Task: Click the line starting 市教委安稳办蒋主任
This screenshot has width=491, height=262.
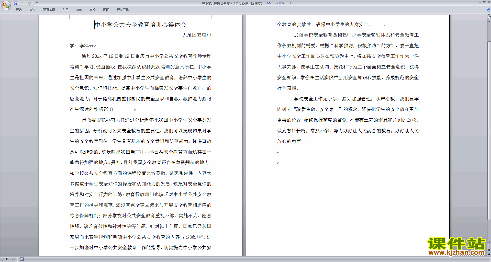Action: (147, 120)
